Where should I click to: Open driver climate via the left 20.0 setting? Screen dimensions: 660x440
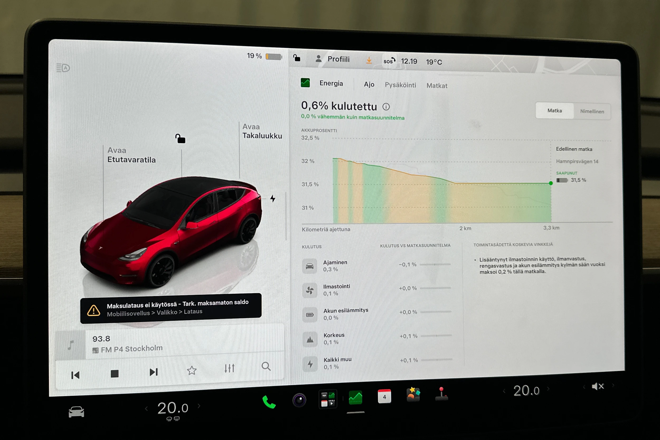(x=173, y=408)
